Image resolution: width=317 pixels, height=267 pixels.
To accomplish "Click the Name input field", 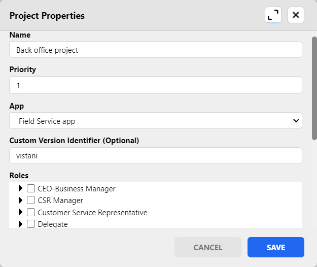I will [x=156, y=50].
